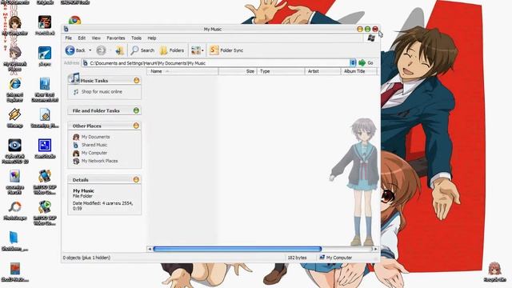Open the Edit menu
This screenshot has width=512, height=288.
pyautogui.click(x=82, y=38)
